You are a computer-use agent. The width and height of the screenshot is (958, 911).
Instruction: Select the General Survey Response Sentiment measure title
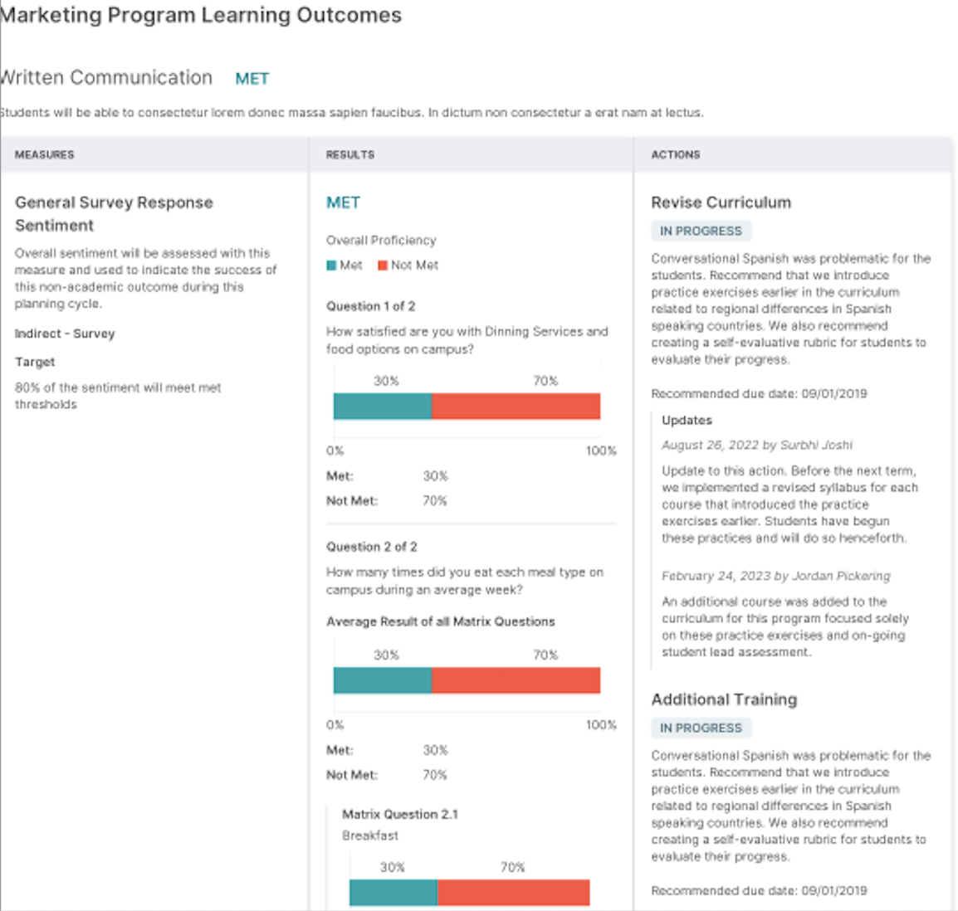[115, 214]
